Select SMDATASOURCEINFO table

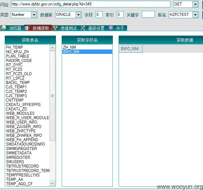pyautogui.click(x=25, y=144)
